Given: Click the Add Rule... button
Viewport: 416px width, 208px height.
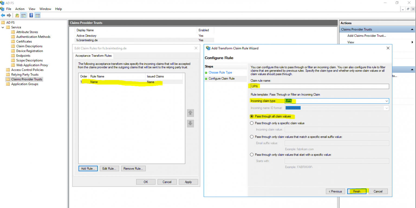Looking at the screenshot, I should click(88, 169).
